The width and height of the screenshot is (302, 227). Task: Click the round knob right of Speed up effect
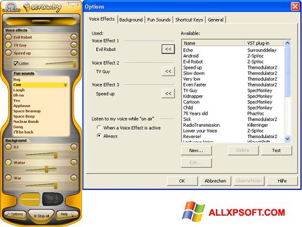74,53
